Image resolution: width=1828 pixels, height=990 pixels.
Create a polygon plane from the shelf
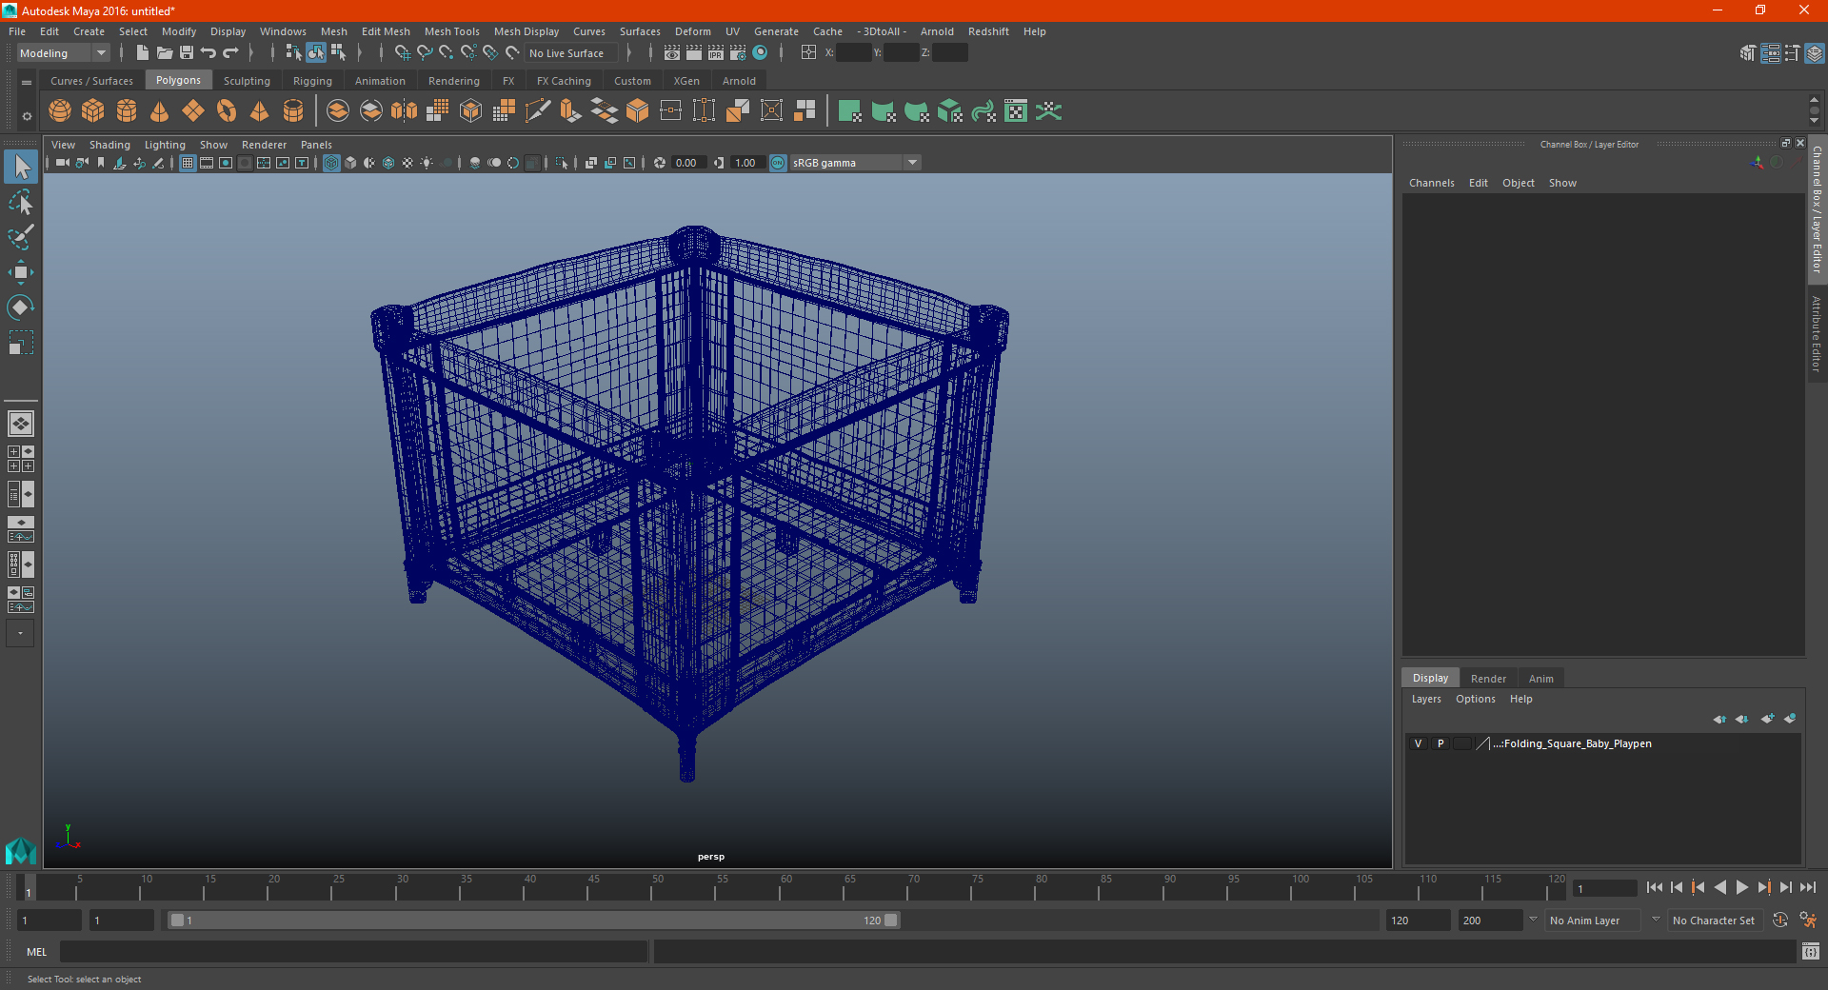click(x=193, y=110)
